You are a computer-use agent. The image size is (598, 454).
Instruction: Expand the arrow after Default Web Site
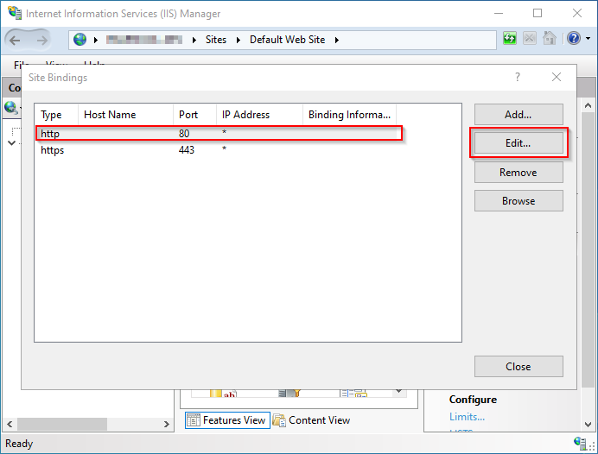pyautogui.click(x=337, y=40)
